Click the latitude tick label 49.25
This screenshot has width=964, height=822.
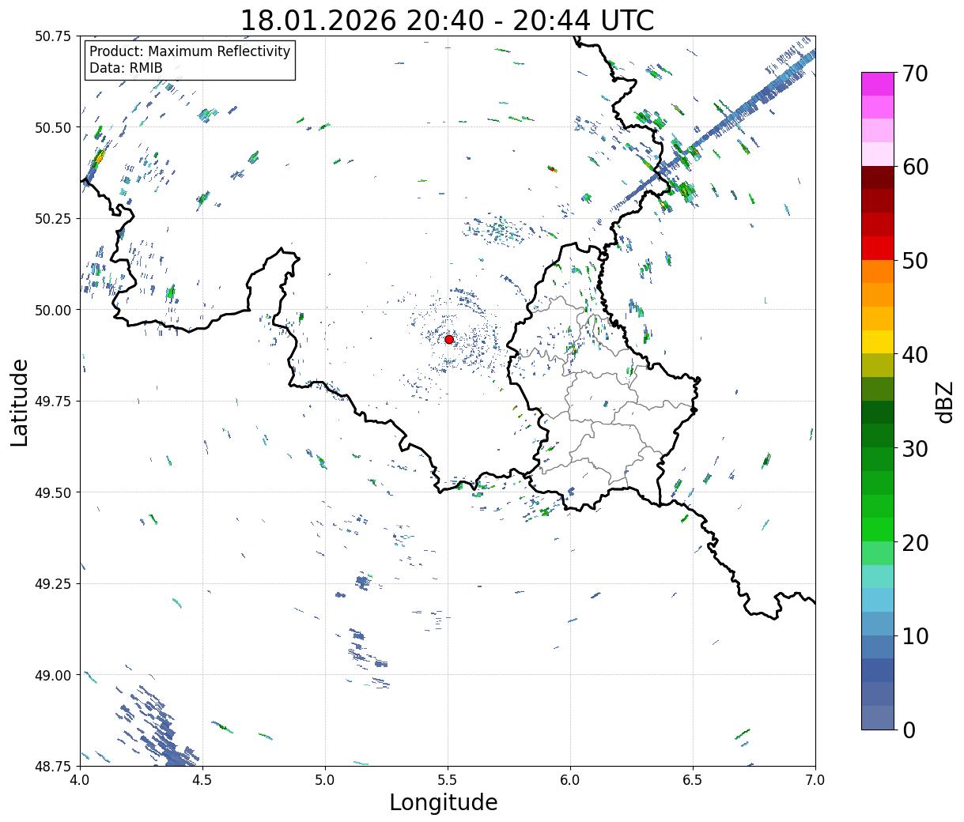[53, 584]
